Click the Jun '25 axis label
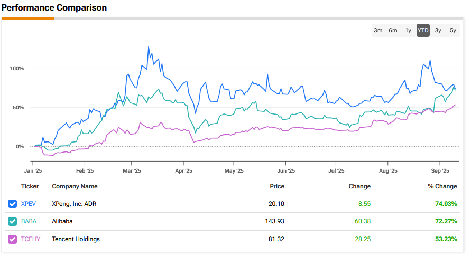The image size is (471, 256). click(286, 171)
